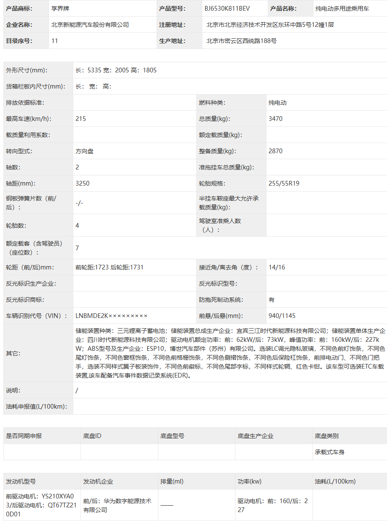Click company name 北京新能源汽车股份有限公司
Image resolution: width=387 pixels, height=521 pixels.
[x=90, y=25]
